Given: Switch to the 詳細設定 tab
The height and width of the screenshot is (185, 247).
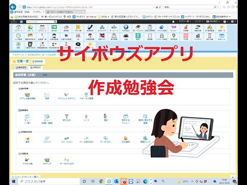Looking at the screenshot, I should coord(36,67).
